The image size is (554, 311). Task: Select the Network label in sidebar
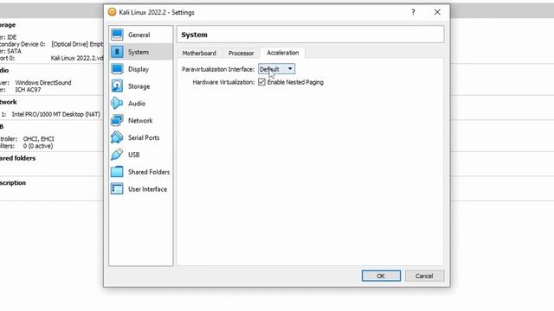click(140, 121)
